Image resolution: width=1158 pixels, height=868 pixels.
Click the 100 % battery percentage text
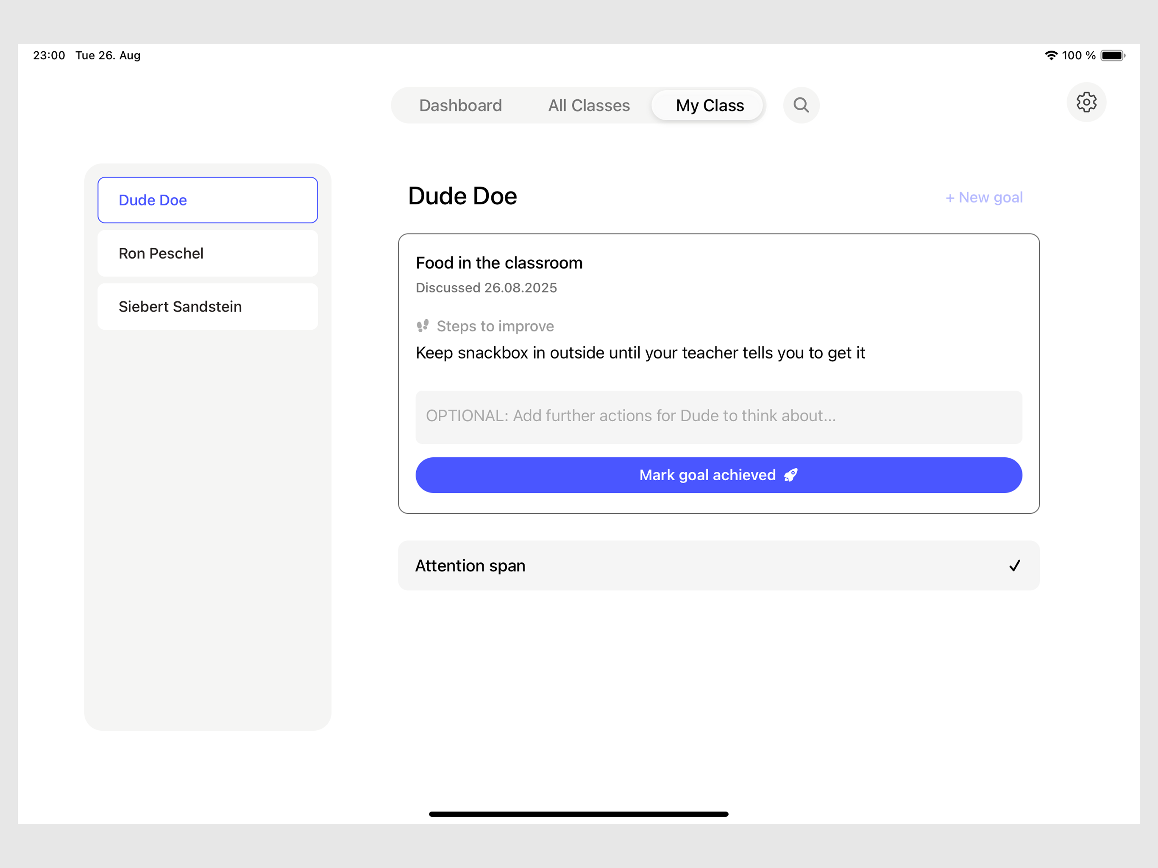(x=1078, y=56)
